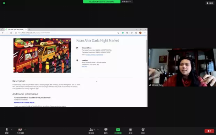
Task: Click the View Map link under Location
Action: (84, 67)
